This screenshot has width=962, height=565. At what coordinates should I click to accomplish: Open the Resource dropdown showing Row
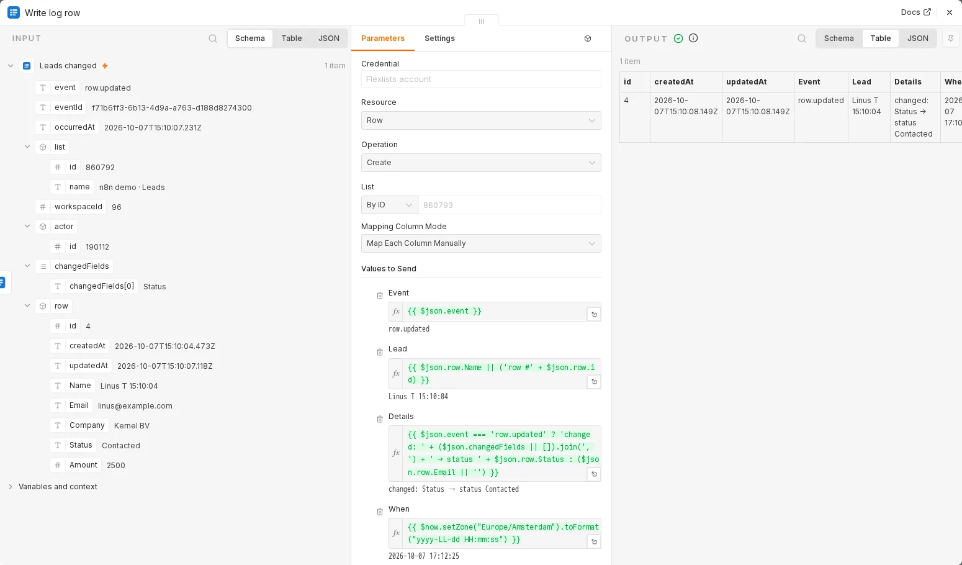click(x=481, y=120)
